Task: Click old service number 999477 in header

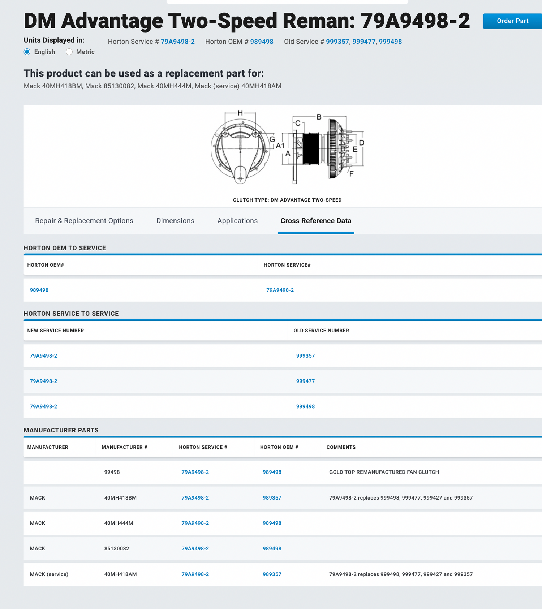Action: click(364, 42)
